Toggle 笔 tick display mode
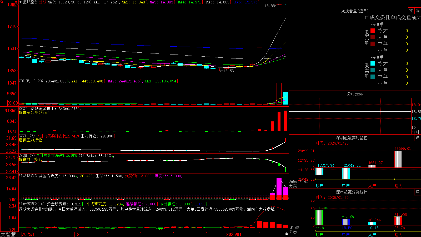421x237 pixels. coord(418,11)
